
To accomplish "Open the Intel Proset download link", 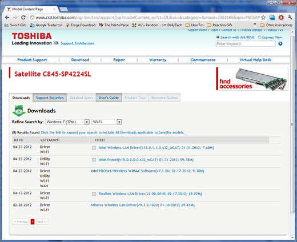I will pyautogui.click(x=146, y=160).
